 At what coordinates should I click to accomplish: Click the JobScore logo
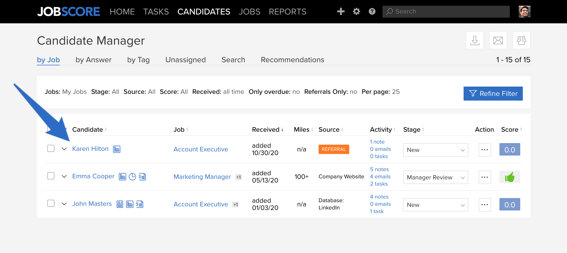pyautogui.click(x=69, y=12)
